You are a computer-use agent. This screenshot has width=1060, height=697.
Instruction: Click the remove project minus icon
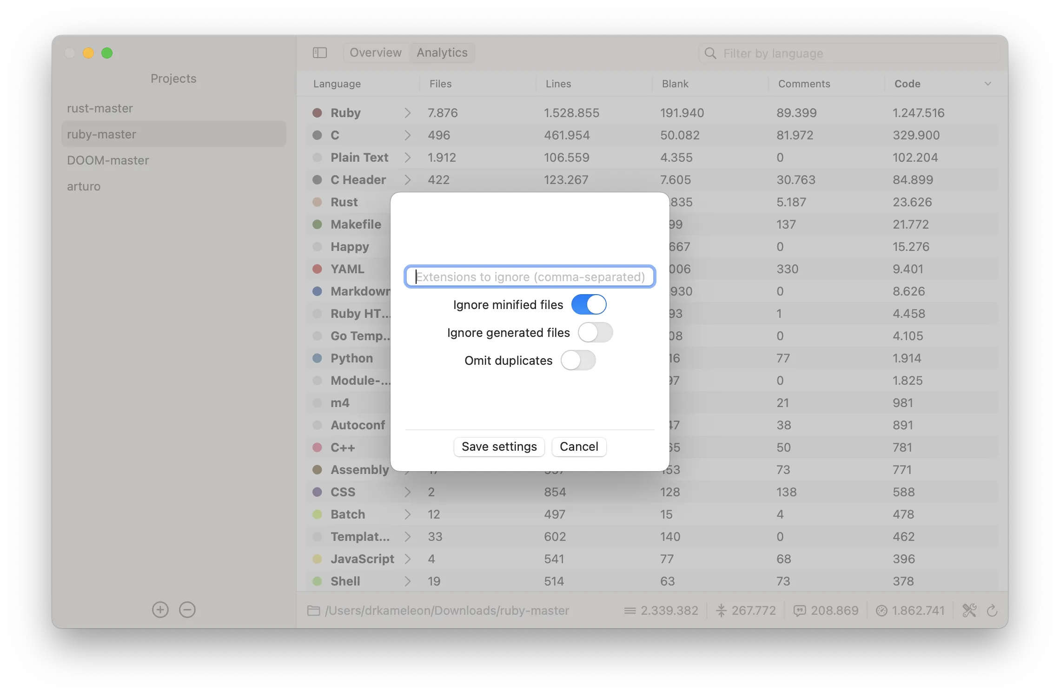tap(187, 610)
